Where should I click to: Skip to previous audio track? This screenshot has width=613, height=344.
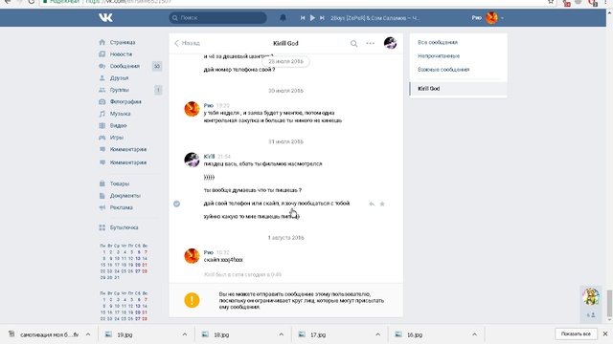click(x=303, y=18)
